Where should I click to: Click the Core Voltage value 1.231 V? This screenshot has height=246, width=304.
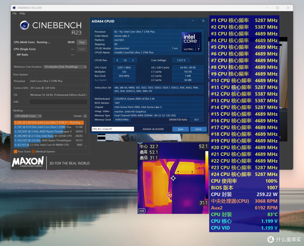(x=181, y=60)
